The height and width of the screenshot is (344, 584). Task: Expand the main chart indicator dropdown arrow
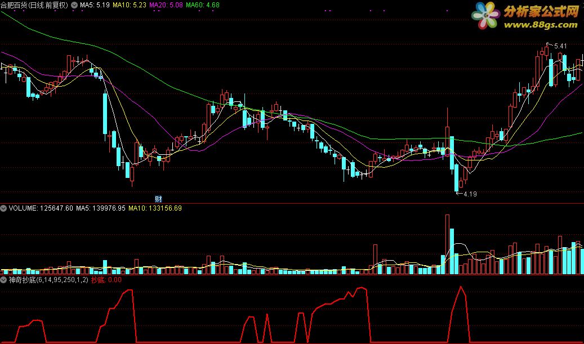[74, 5]
